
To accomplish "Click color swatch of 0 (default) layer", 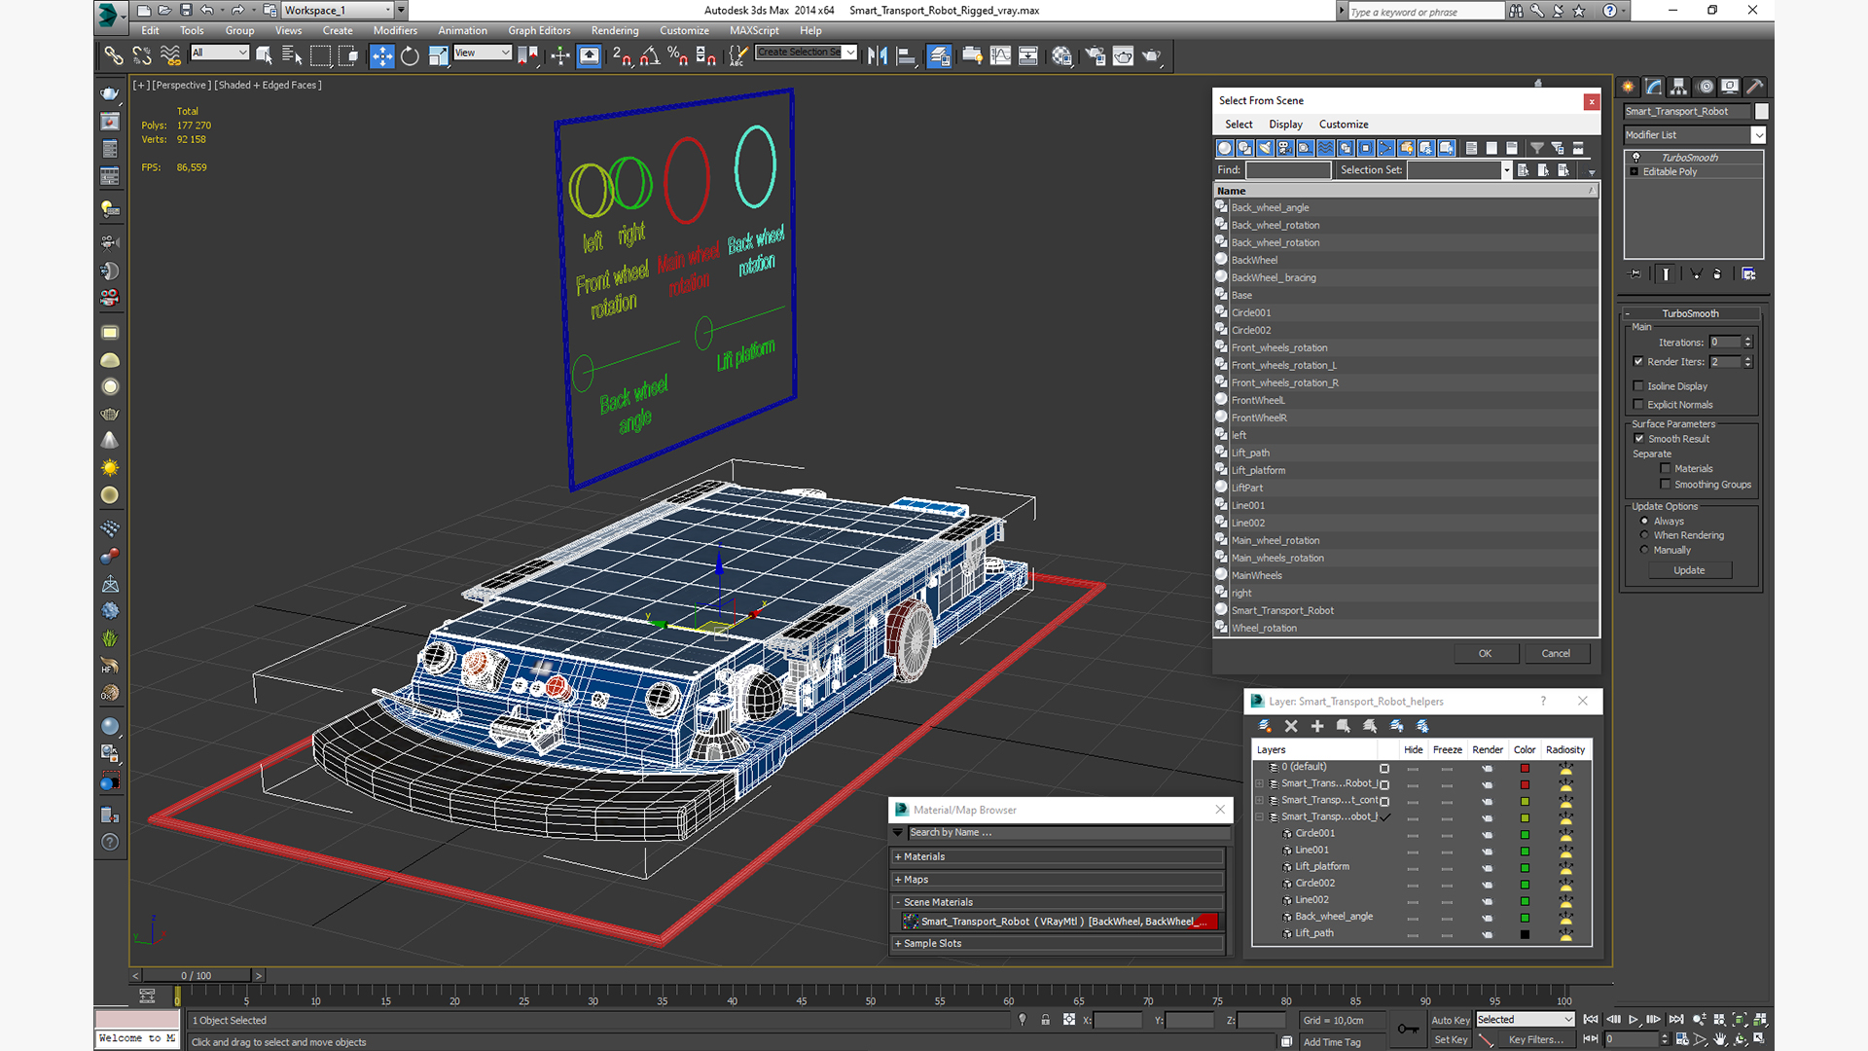I will [x=1525, y=768].
